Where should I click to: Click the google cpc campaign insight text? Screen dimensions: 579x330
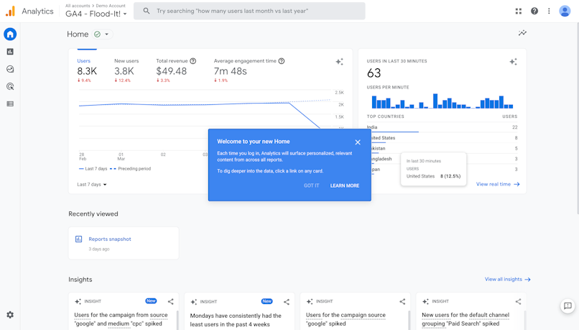(x=121, y=319)
